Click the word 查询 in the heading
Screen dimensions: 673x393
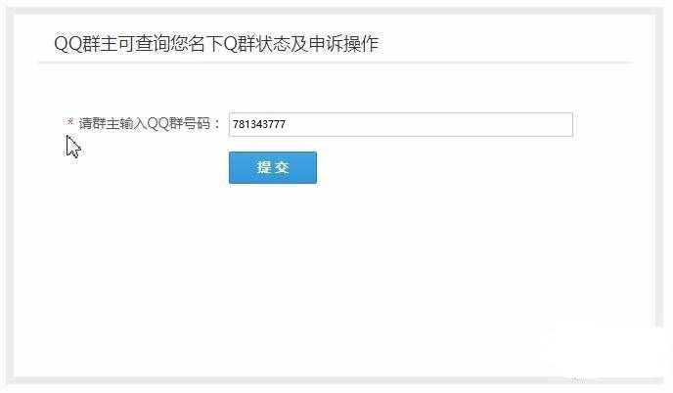pyautogui.click(x=153, y=44)
